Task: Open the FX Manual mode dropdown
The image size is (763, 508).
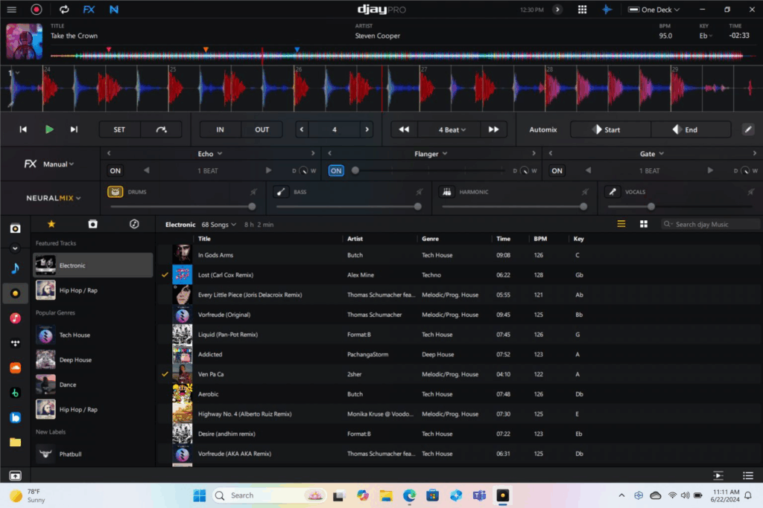Action: 58,164
